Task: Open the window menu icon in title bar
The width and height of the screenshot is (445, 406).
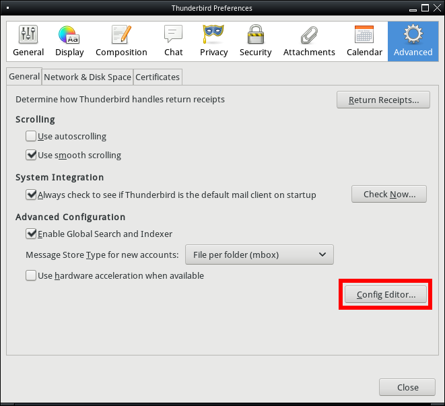Action: pyautogui.click(x=7, y=8)
